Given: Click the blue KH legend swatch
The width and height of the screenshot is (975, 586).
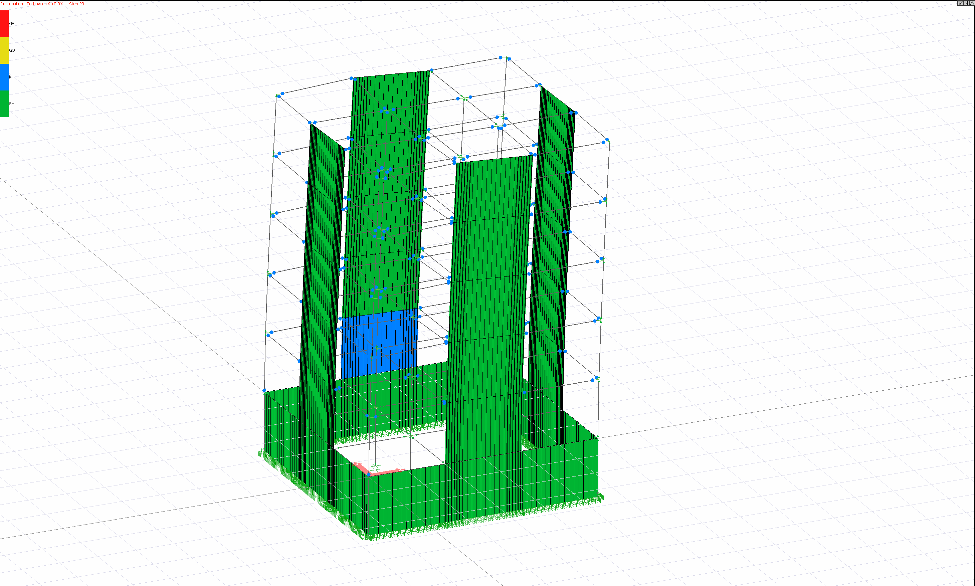Looking at the screenshot, I should point(4,77).
